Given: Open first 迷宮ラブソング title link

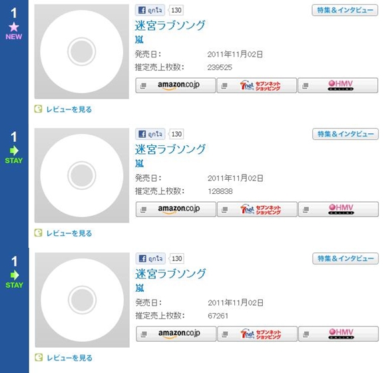Looking at the screenshot, I should point(170,25).
